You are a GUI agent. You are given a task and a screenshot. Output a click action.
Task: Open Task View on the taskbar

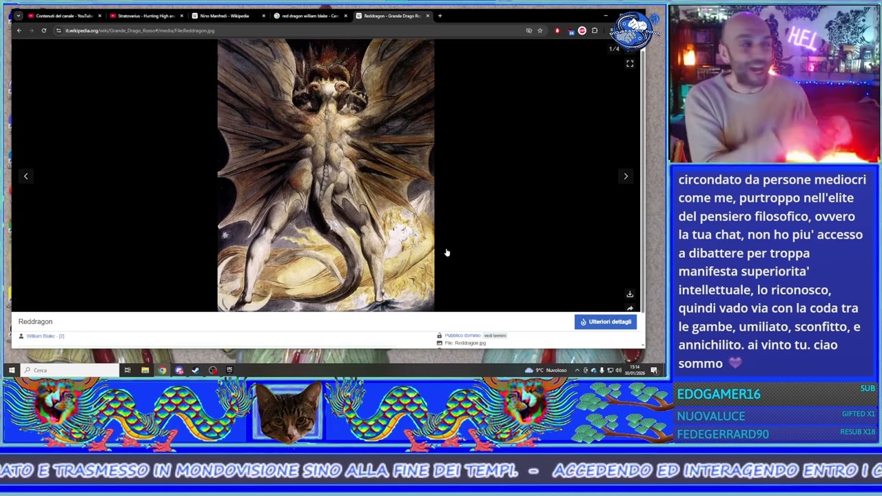pyautogui.click(x=127, y=371)
